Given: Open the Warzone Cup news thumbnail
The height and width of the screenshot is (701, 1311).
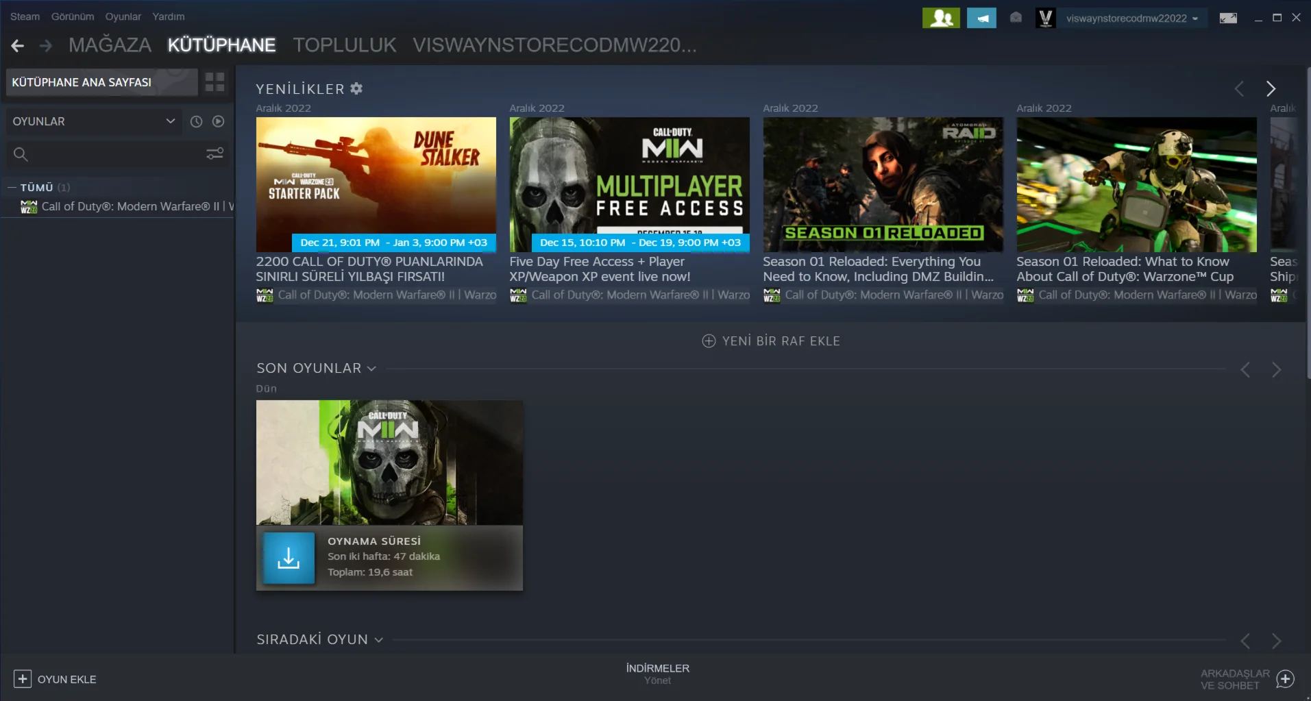Looking at the screenshot, I should tap(1137, 184).
